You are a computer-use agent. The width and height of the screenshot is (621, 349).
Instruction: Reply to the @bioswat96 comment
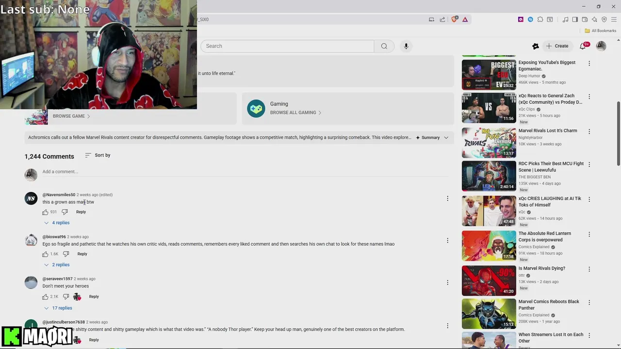[x=82, y=254]
